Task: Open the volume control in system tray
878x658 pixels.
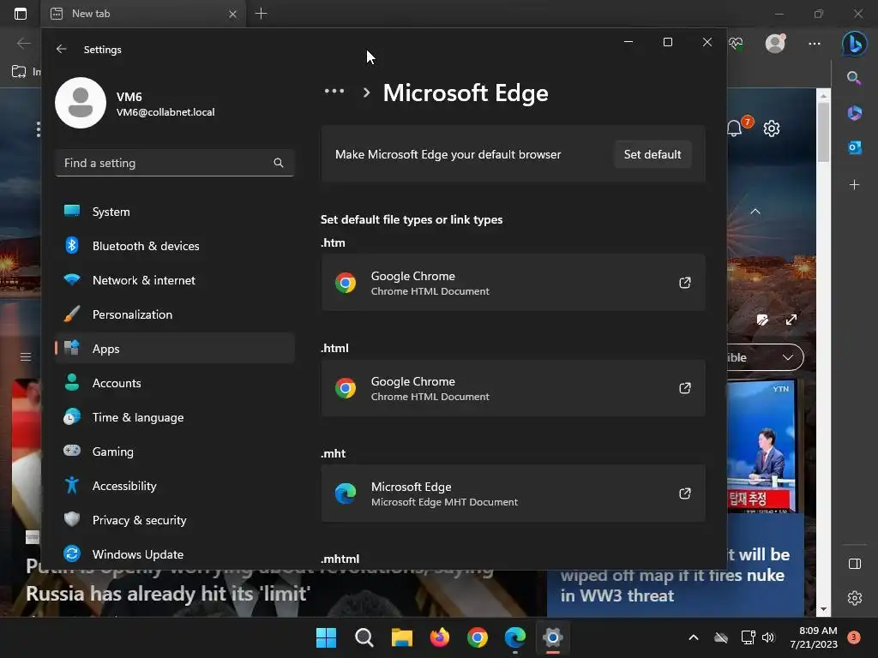Action: point(768,637)
